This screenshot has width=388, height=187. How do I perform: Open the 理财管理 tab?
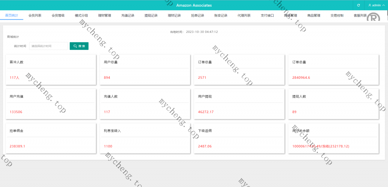105,16
